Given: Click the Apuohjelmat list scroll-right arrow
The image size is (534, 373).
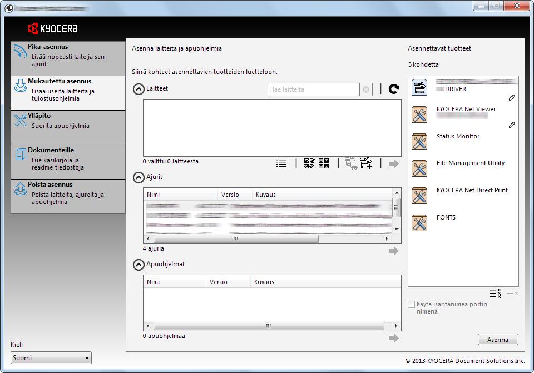Looking at the screenshot, I should pos(396,326).
